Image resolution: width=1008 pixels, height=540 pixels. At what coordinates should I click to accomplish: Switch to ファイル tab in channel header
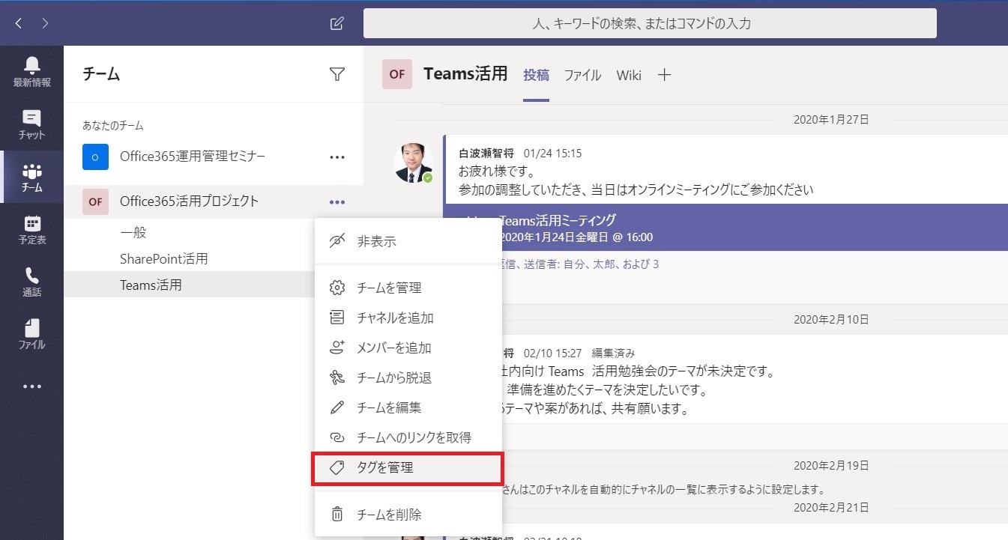click(x=582, y=75)
